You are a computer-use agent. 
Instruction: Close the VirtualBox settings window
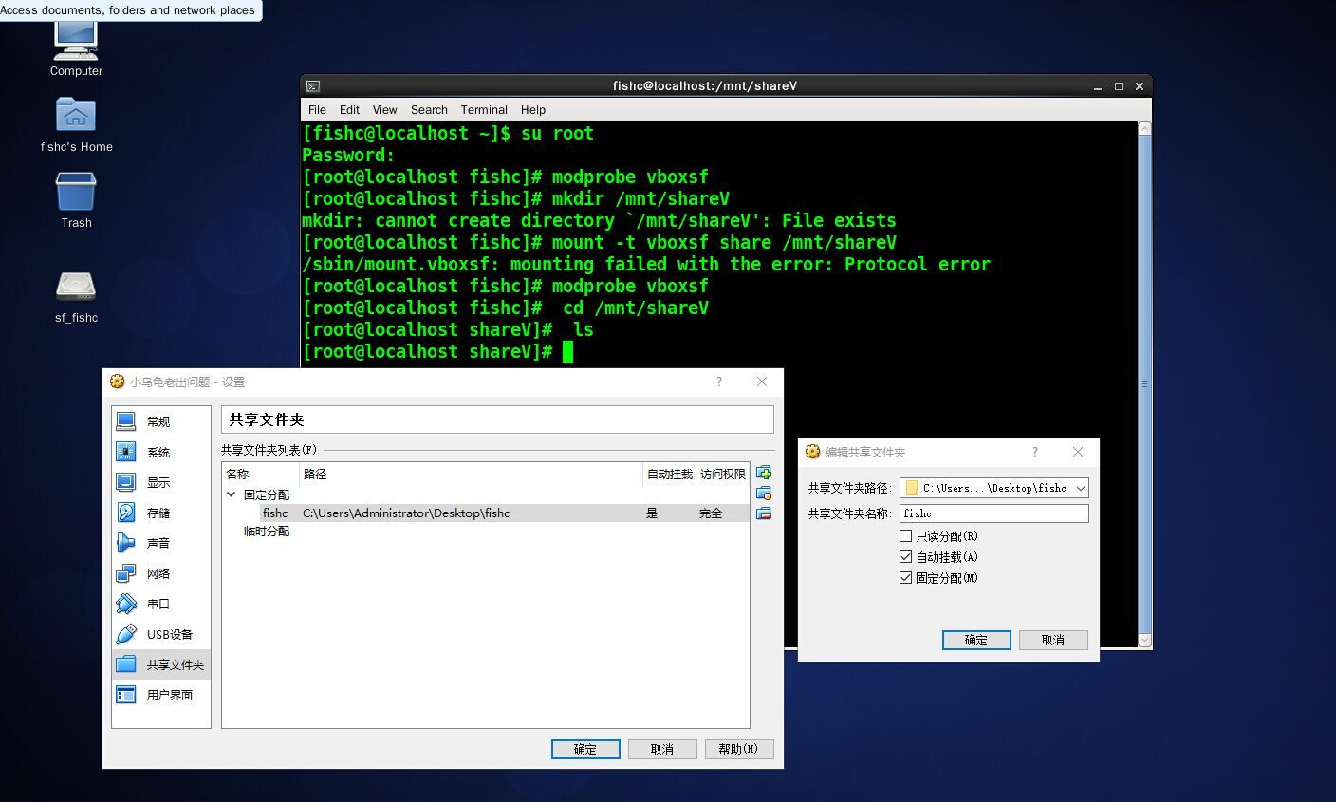click(x=761, y=382)
